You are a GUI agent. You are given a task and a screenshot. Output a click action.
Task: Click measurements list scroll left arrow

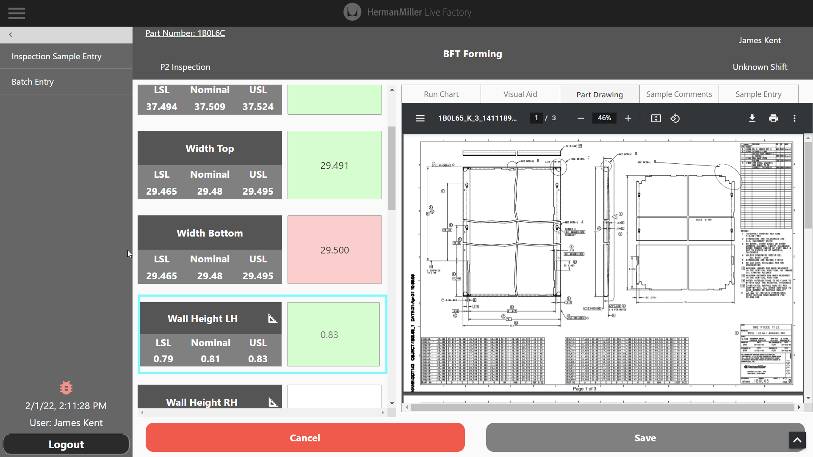(x=142, y=413)
